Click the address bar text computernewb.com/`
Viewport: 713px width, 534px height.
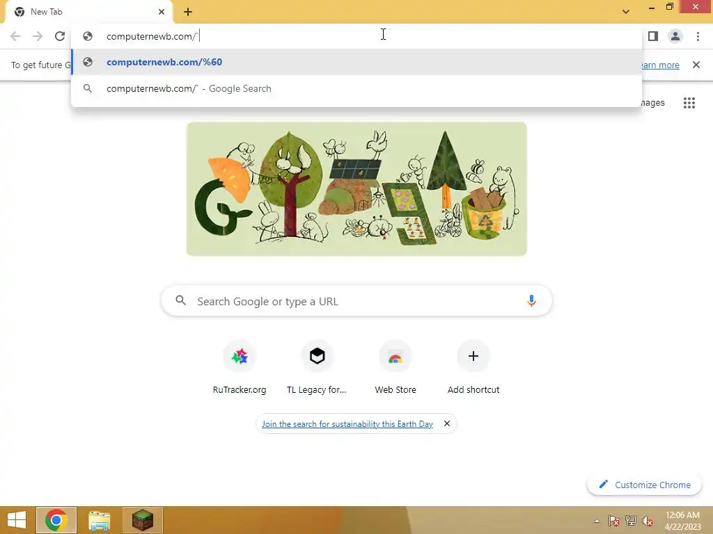click(x=152, y=36)
